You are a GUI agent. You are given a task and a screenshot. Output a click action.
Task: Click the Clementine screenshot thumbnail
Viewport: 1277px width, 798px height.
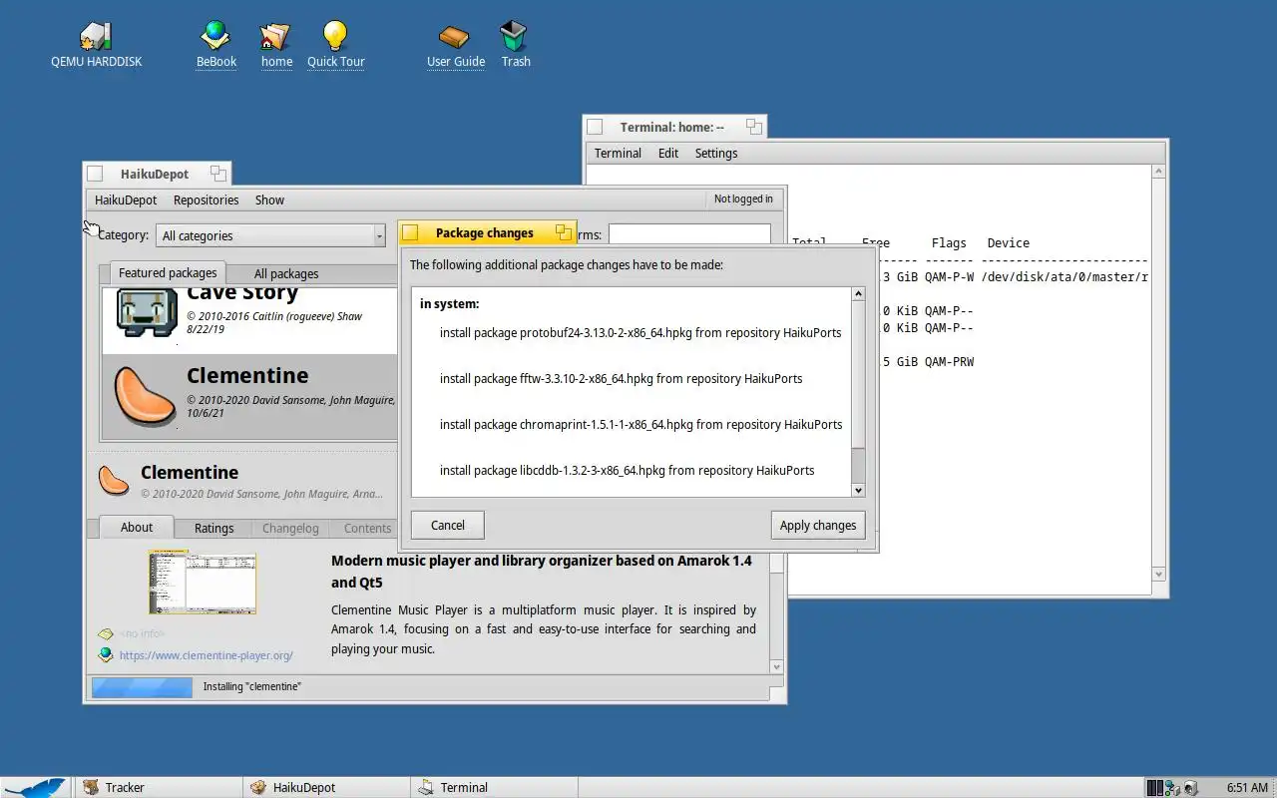[203, 583]
